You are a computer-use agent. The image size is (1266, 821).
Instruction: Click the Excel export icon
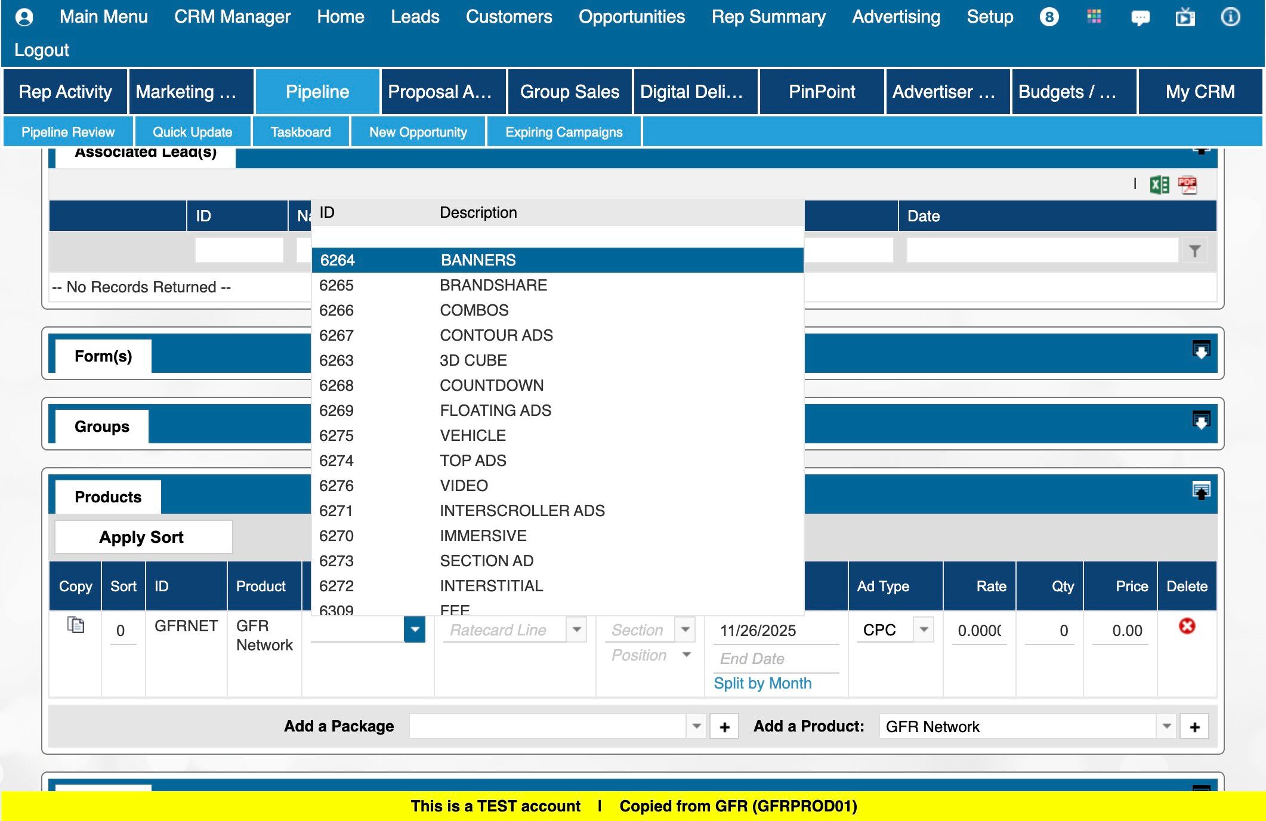tap(1159, 185)
